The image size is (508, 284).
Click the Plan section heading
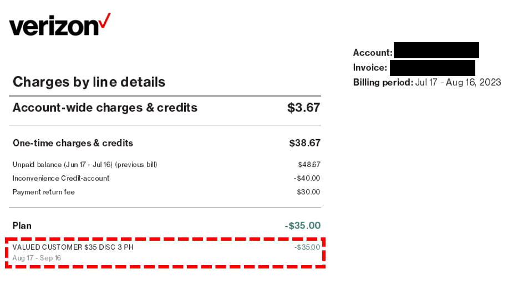[22, 226]
